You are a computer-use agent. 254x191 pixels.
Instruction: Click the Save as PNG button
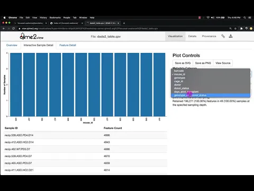point(203,63)
